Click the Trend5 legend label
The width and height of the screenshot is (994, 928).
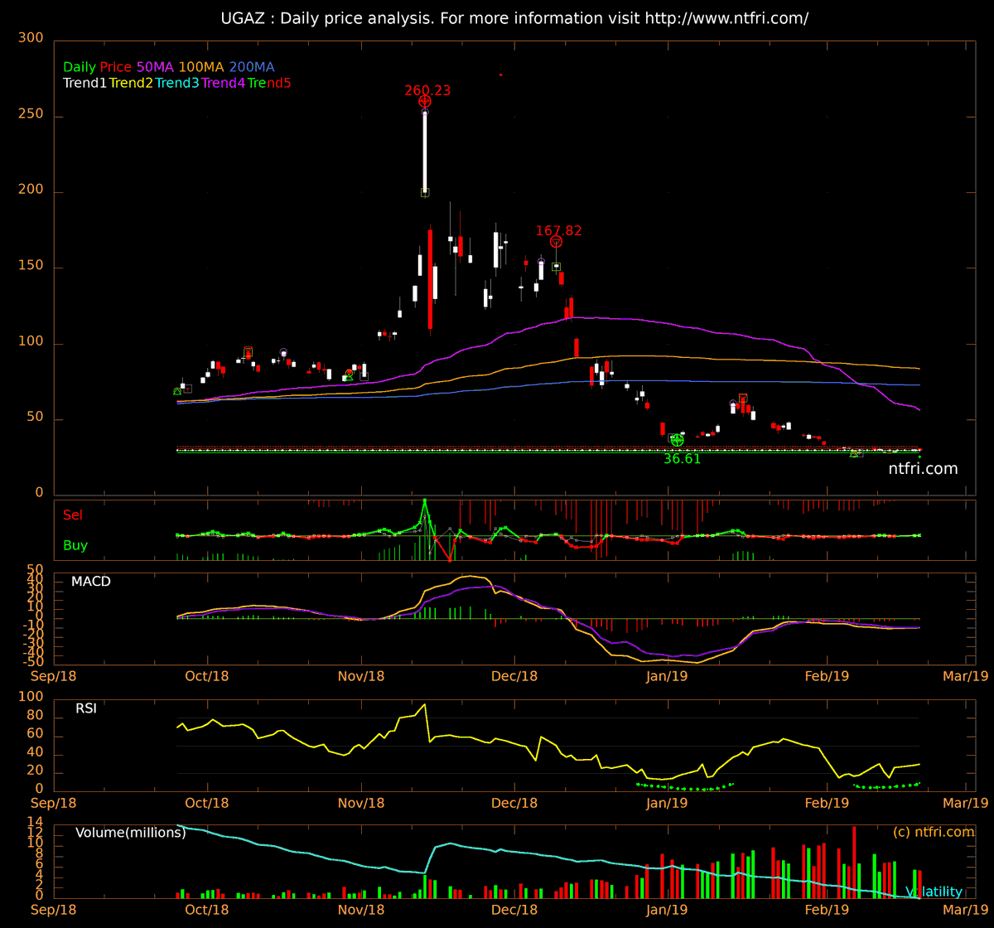269,83
